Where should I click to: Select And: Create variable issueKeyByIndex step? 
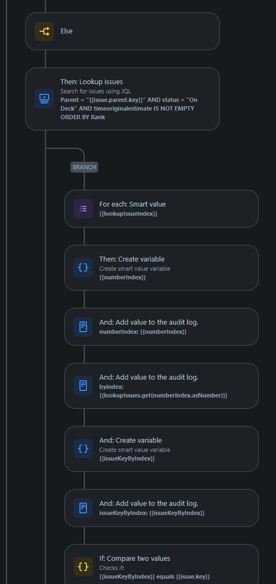(161, 449)
